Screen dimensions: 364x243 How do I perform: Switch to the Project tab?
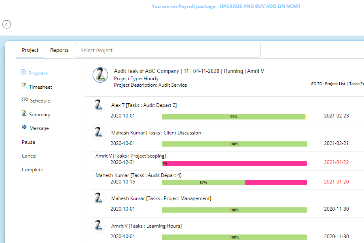[x=30, y=50]
